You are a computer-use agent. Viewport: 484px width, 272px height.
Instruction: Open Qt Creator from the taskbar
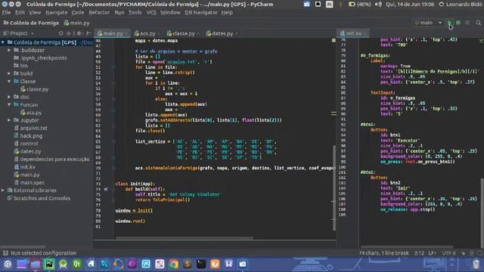point(77,264)
